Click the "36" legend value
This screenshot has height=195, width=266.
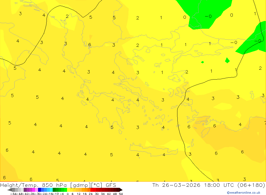(x=103, y=194)
